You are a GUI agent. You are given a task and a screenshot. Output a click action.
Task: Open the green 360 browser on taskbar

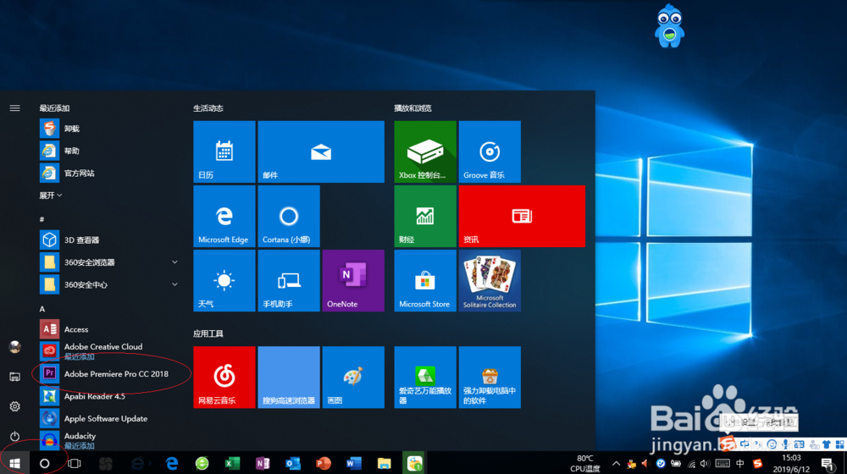pos(202,463)
